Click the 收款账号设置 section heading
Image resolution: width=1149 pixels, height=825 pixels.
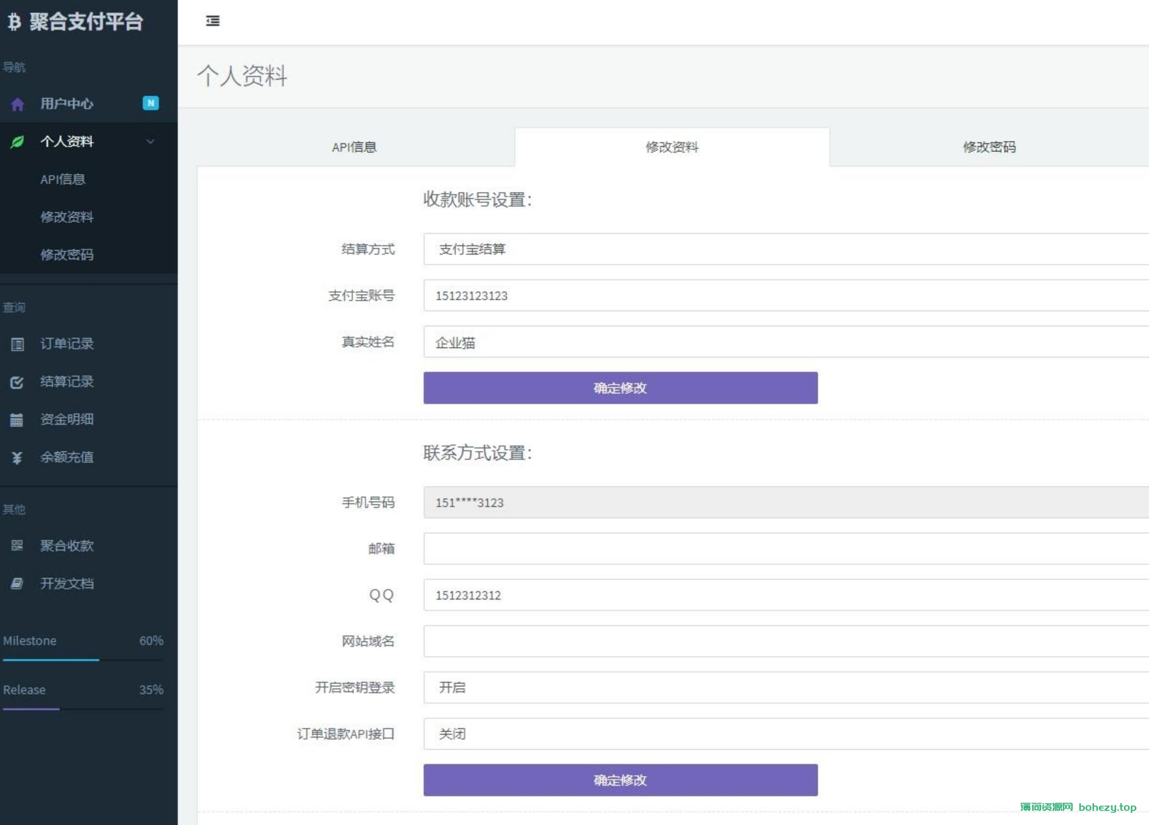coord(477,199)
